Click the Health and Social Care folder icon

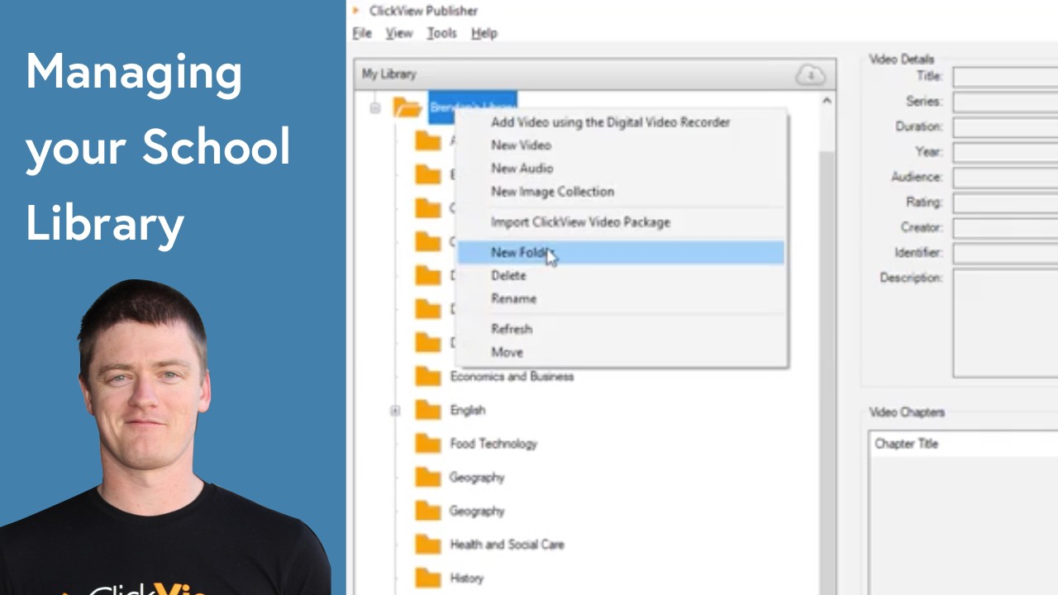click(x=427, y=545)
